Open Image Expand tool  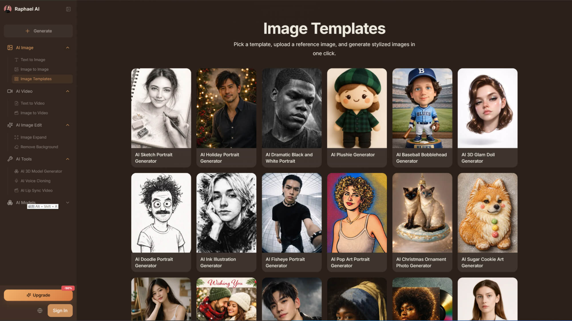pyautogui.click(x=42, y=137)
